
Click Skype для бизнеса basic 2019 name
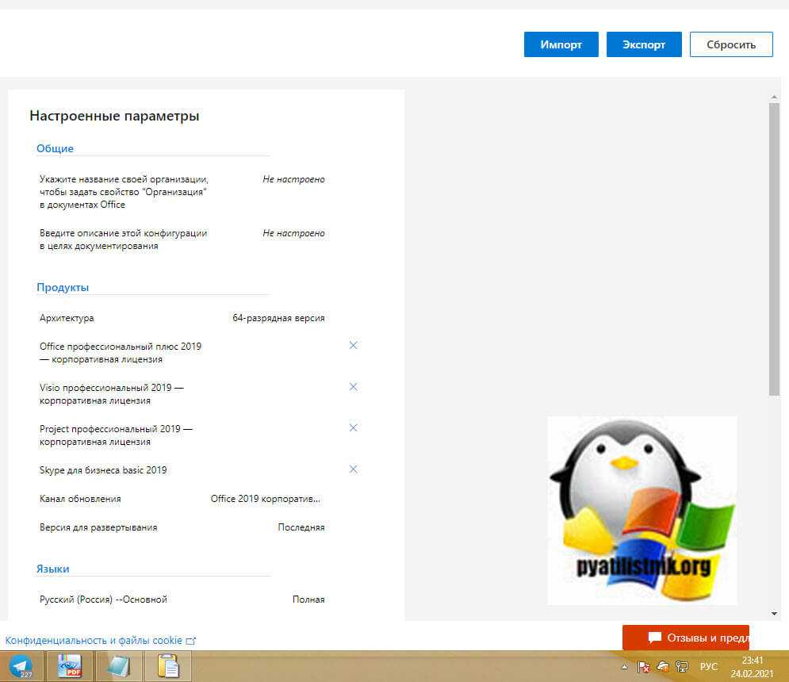(102, 470)
